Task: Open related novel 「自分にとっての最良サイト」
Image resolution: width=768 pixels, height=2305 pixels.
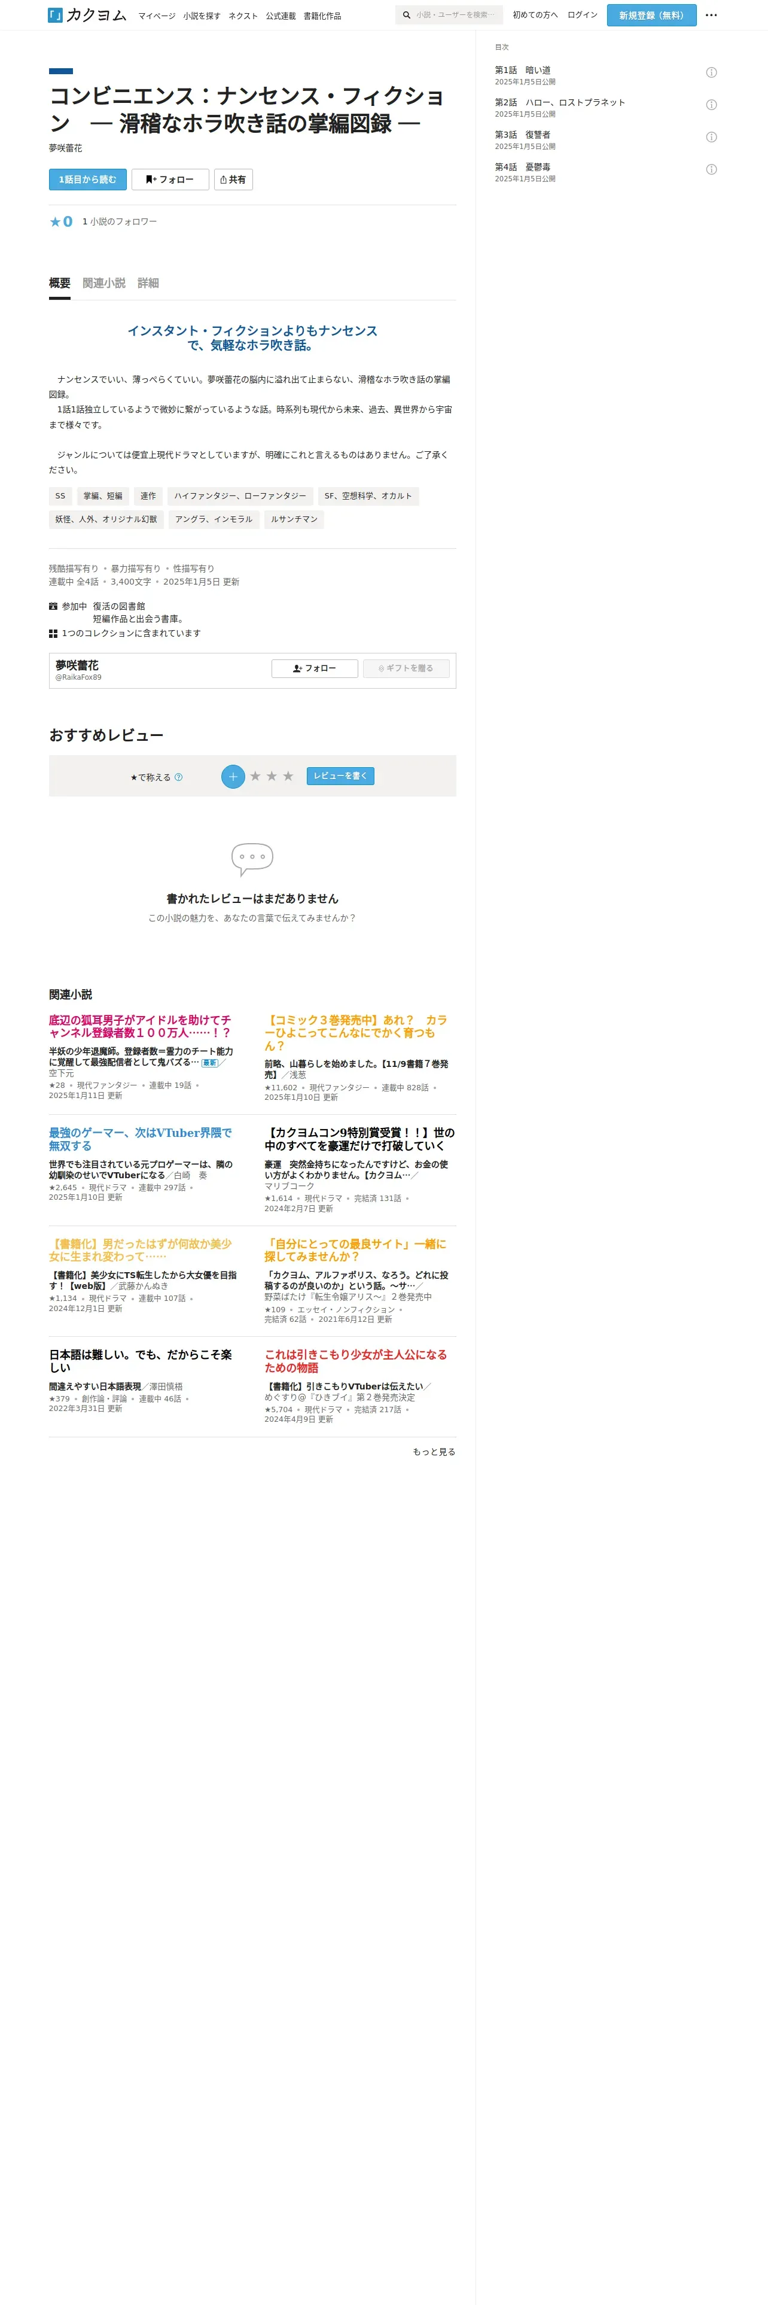Action: click(x=356, y=1250)
